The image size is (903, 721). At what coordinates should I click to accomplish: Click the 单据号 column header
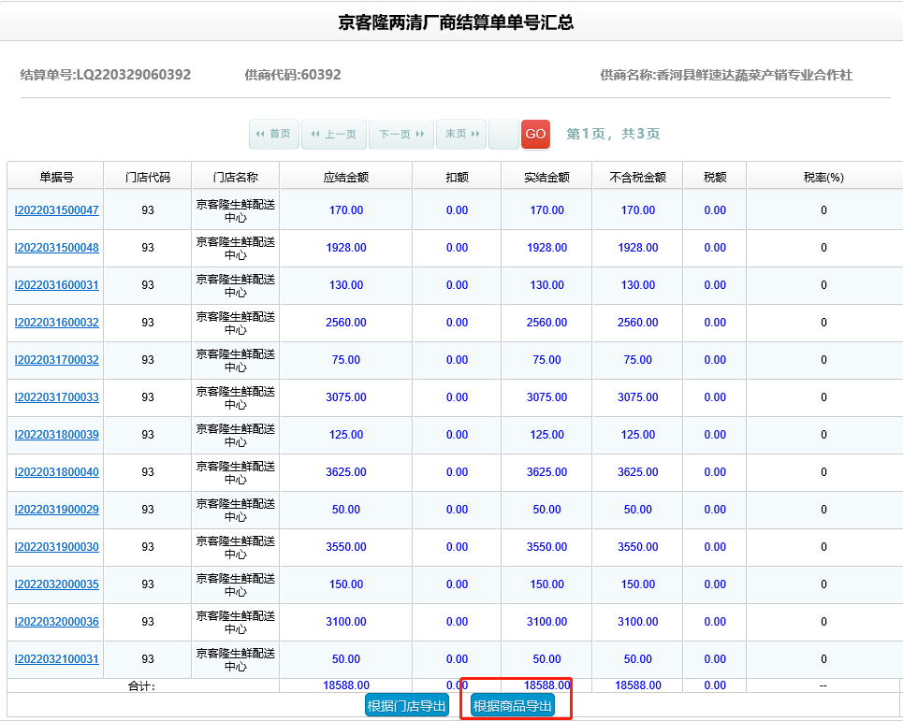pyautogui.click(x=56, y=178)
